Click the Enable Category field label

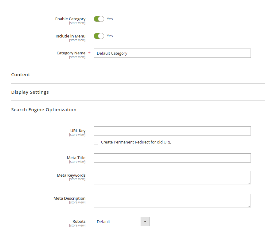[x=70, y=19]
